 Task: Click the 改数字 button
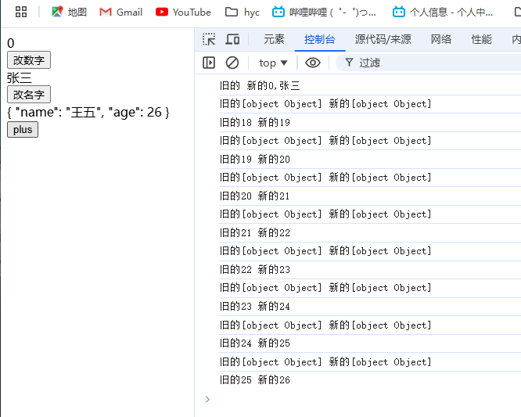[x=28, y=60]
